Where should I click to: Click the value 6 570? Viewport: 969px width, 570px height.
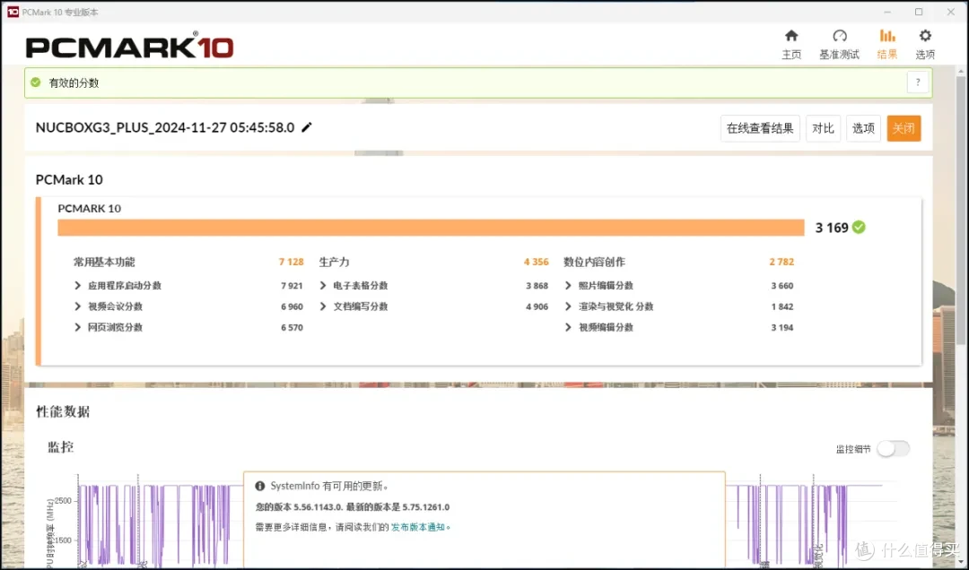click(292, 327)
